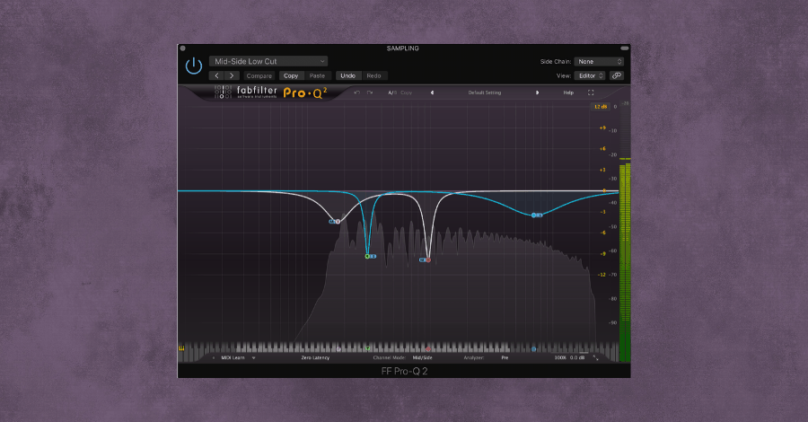Enable MIDI Learn
This screenshot has height=422, width=808.
tap(233, 357)
